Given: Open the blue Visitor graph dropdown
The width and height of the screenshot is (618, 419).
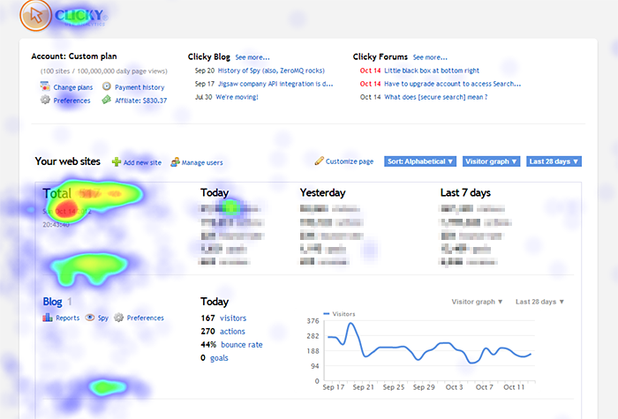Looking at the screenshot, I should click(x=490, y=161).
